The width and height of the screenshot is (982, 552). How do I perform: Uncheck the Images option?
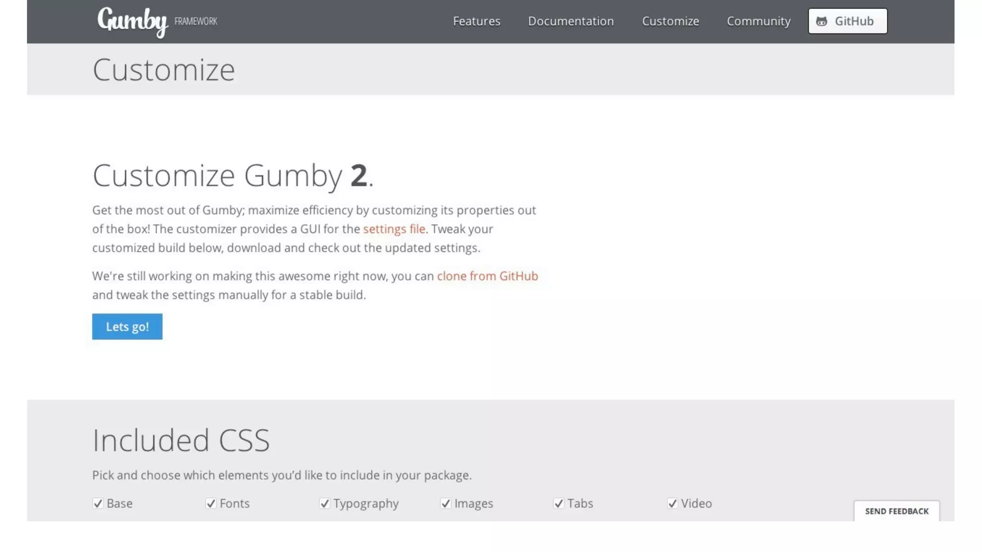pyautogui.click(x=445, y=503)
